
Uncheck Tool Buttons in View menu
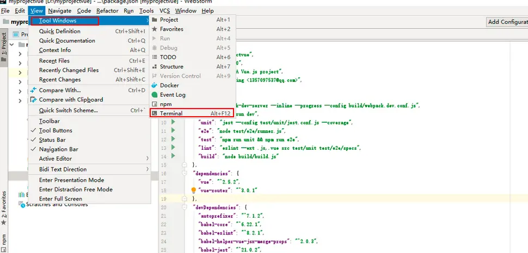(89, 130)
